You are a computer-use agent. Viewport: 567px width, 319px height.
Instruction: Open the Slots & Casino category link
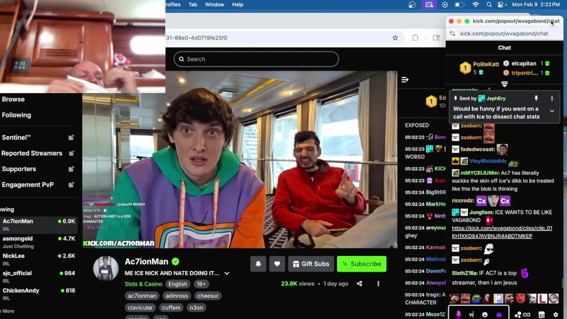[x=144, y=284]
